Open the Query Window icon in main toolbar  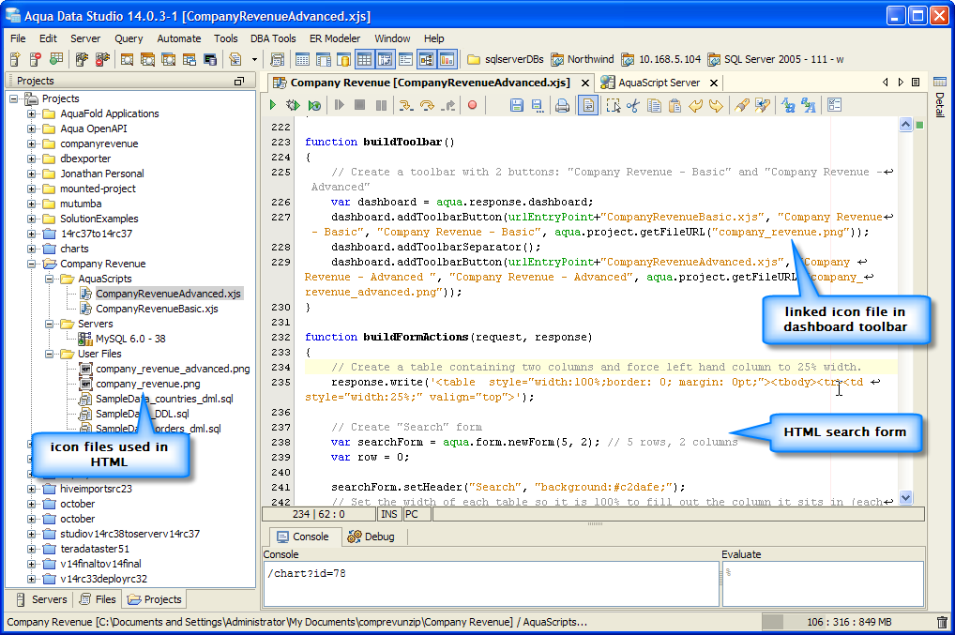click(x=127, y=59)
